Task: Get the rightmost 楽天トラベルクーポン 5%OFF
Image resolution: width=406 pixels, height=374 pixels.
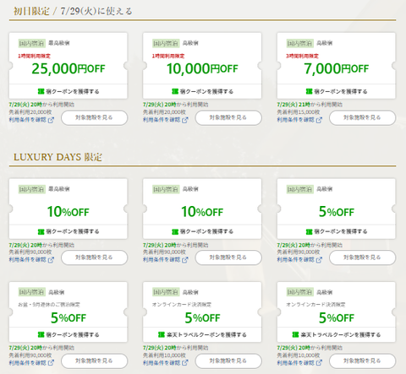Action: 337,334
